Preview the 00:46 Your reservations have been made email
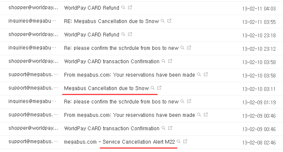 [199, 115]
